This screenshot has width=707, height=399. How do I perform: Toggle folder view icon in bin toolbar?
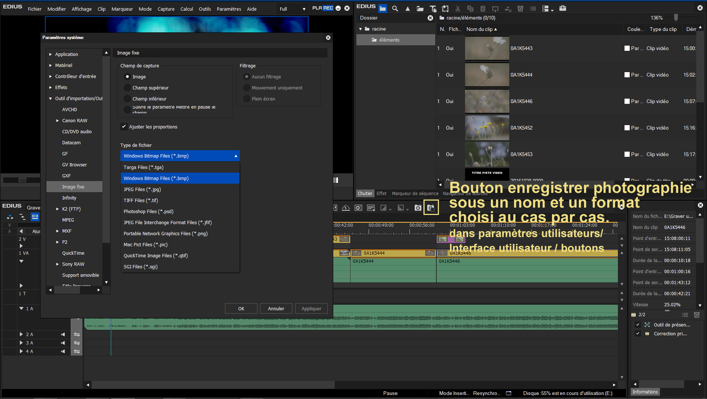383,8
